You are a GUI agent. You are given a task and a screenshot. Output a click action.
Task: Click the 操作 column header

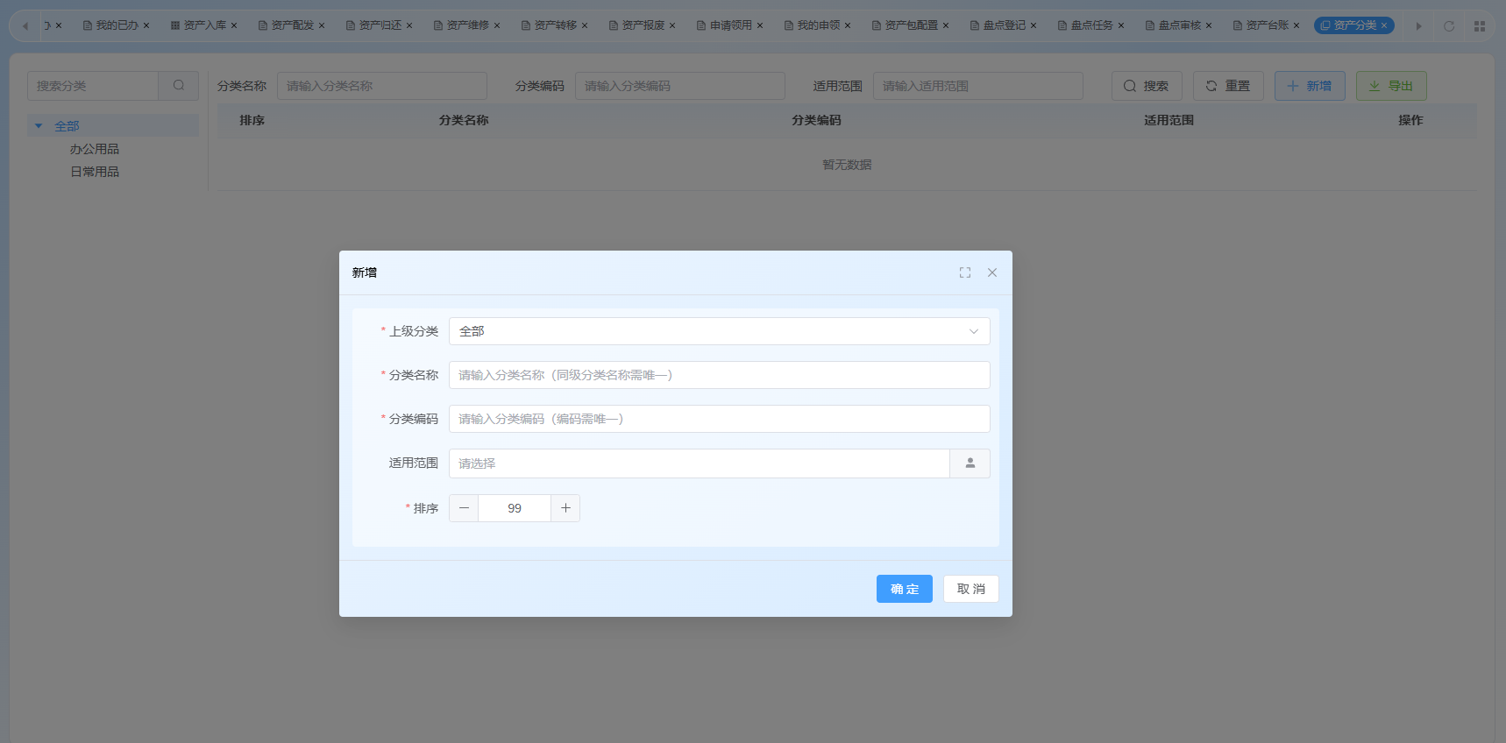click(x=1410, y=120)
